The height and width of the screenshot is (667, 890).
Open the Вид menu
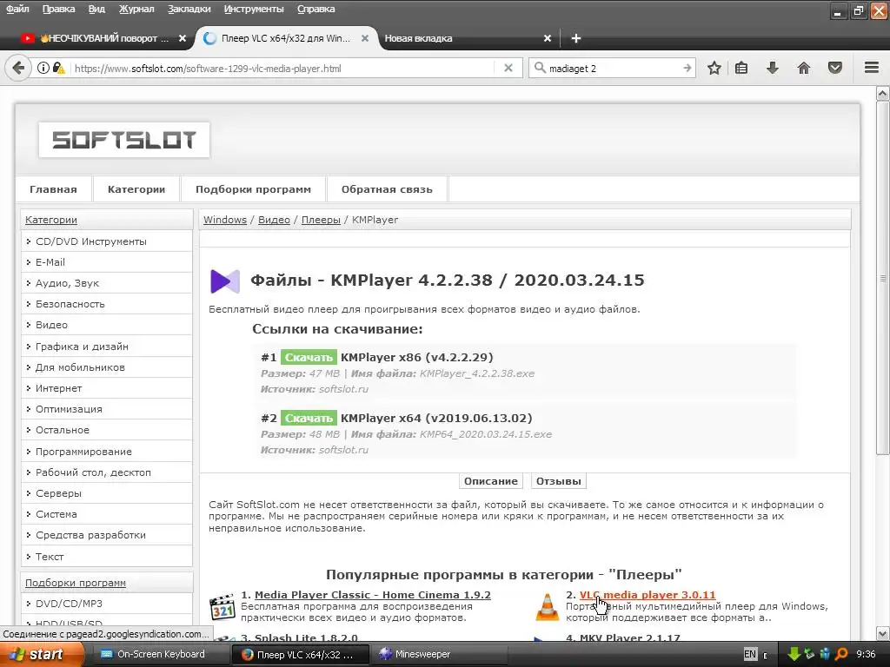point(96,9)
